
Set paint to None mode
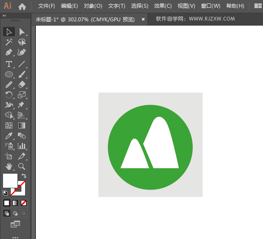coord(23,203)
